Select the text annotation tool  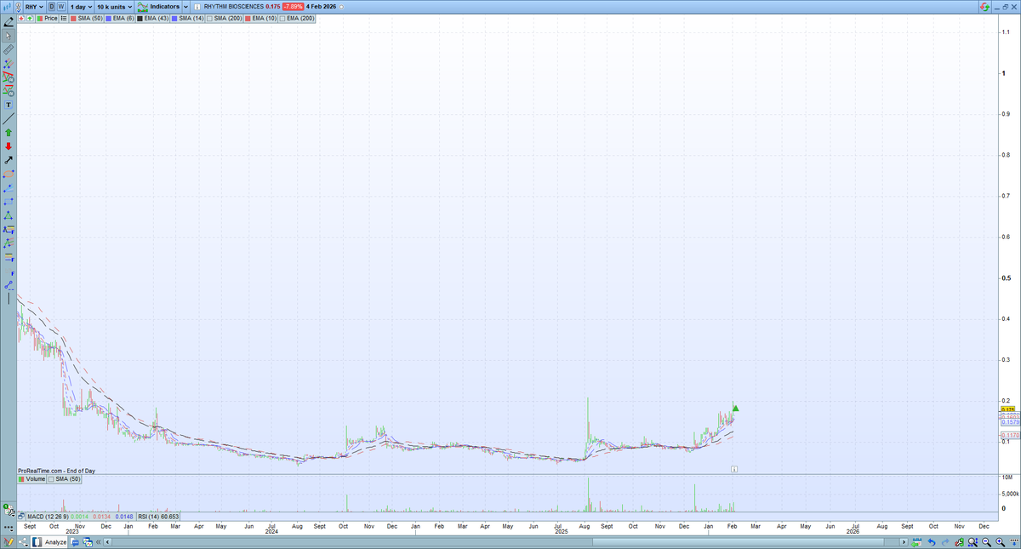(x=9, y=105)
